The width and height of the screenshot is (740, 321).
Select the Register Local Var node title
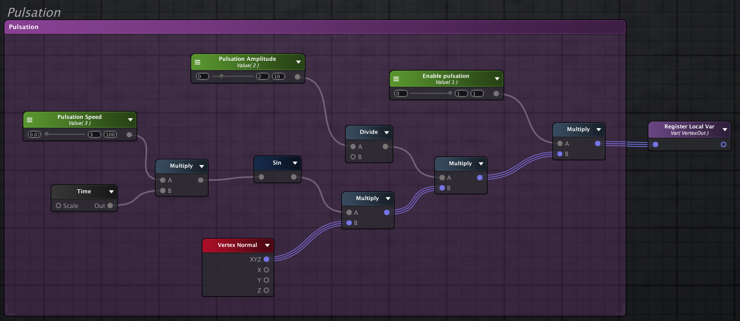pyautogui.click(x=689, y=126)
